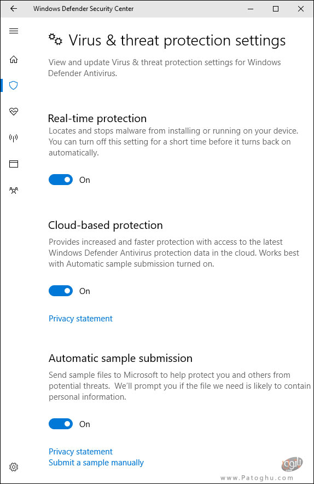Disable the Cloud-based protection switch
314x484 pixels.
pos(61,291)
